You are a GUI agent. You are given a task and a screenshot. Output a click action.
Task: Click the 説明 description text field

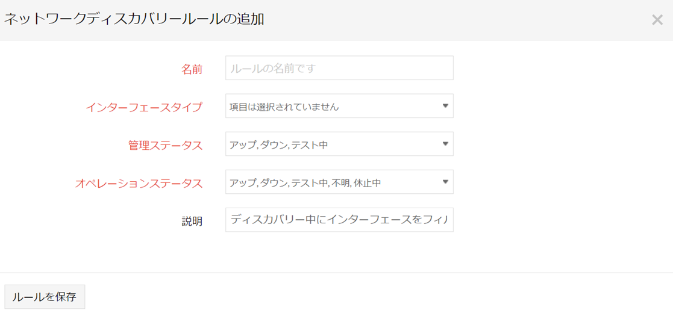339,220
